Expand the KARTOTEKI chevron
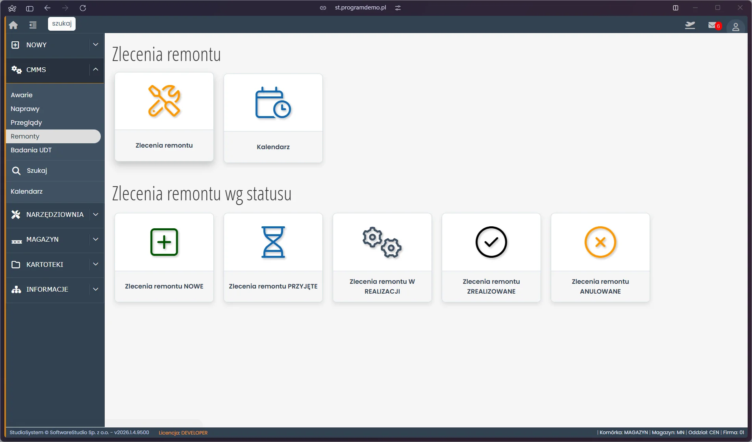752x442 pixels. click(x=96, y=264)
